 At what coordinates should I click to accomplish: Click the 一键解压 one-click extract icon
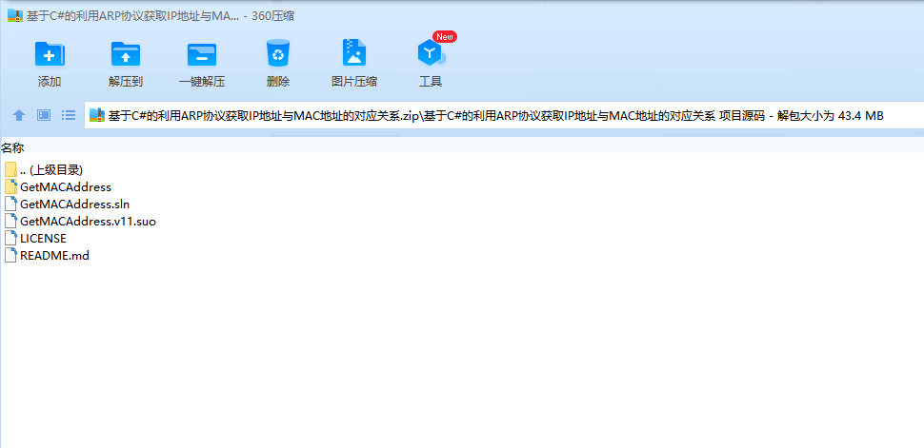pyautogui.click(x=202, y=53)
